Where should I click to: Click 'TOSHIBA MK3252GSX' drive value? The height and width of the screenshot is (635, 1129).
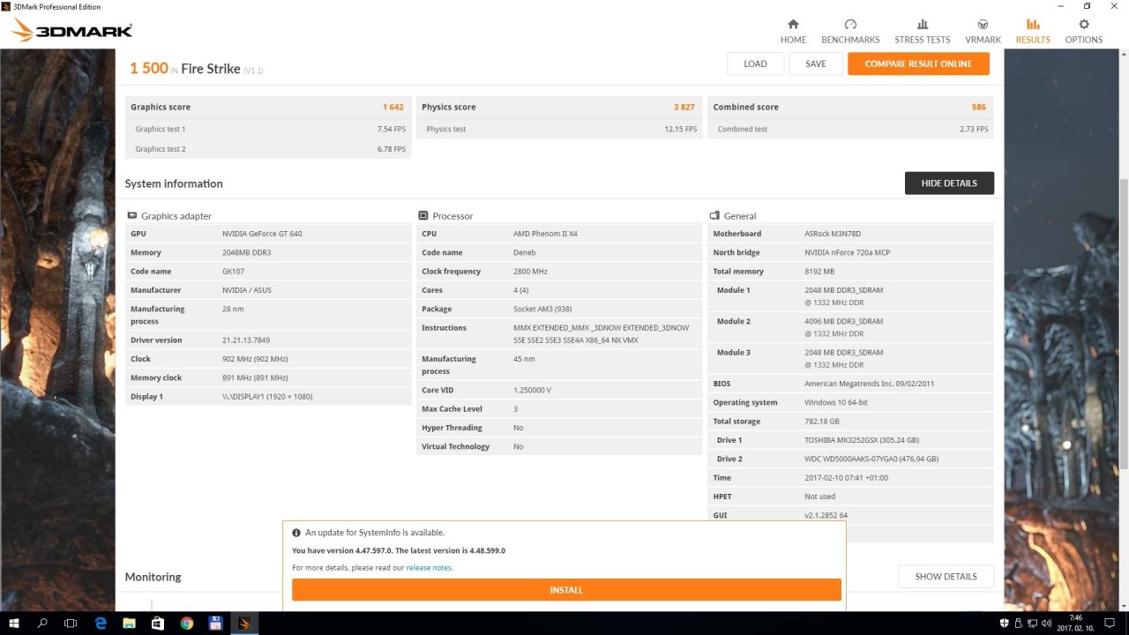862,440
